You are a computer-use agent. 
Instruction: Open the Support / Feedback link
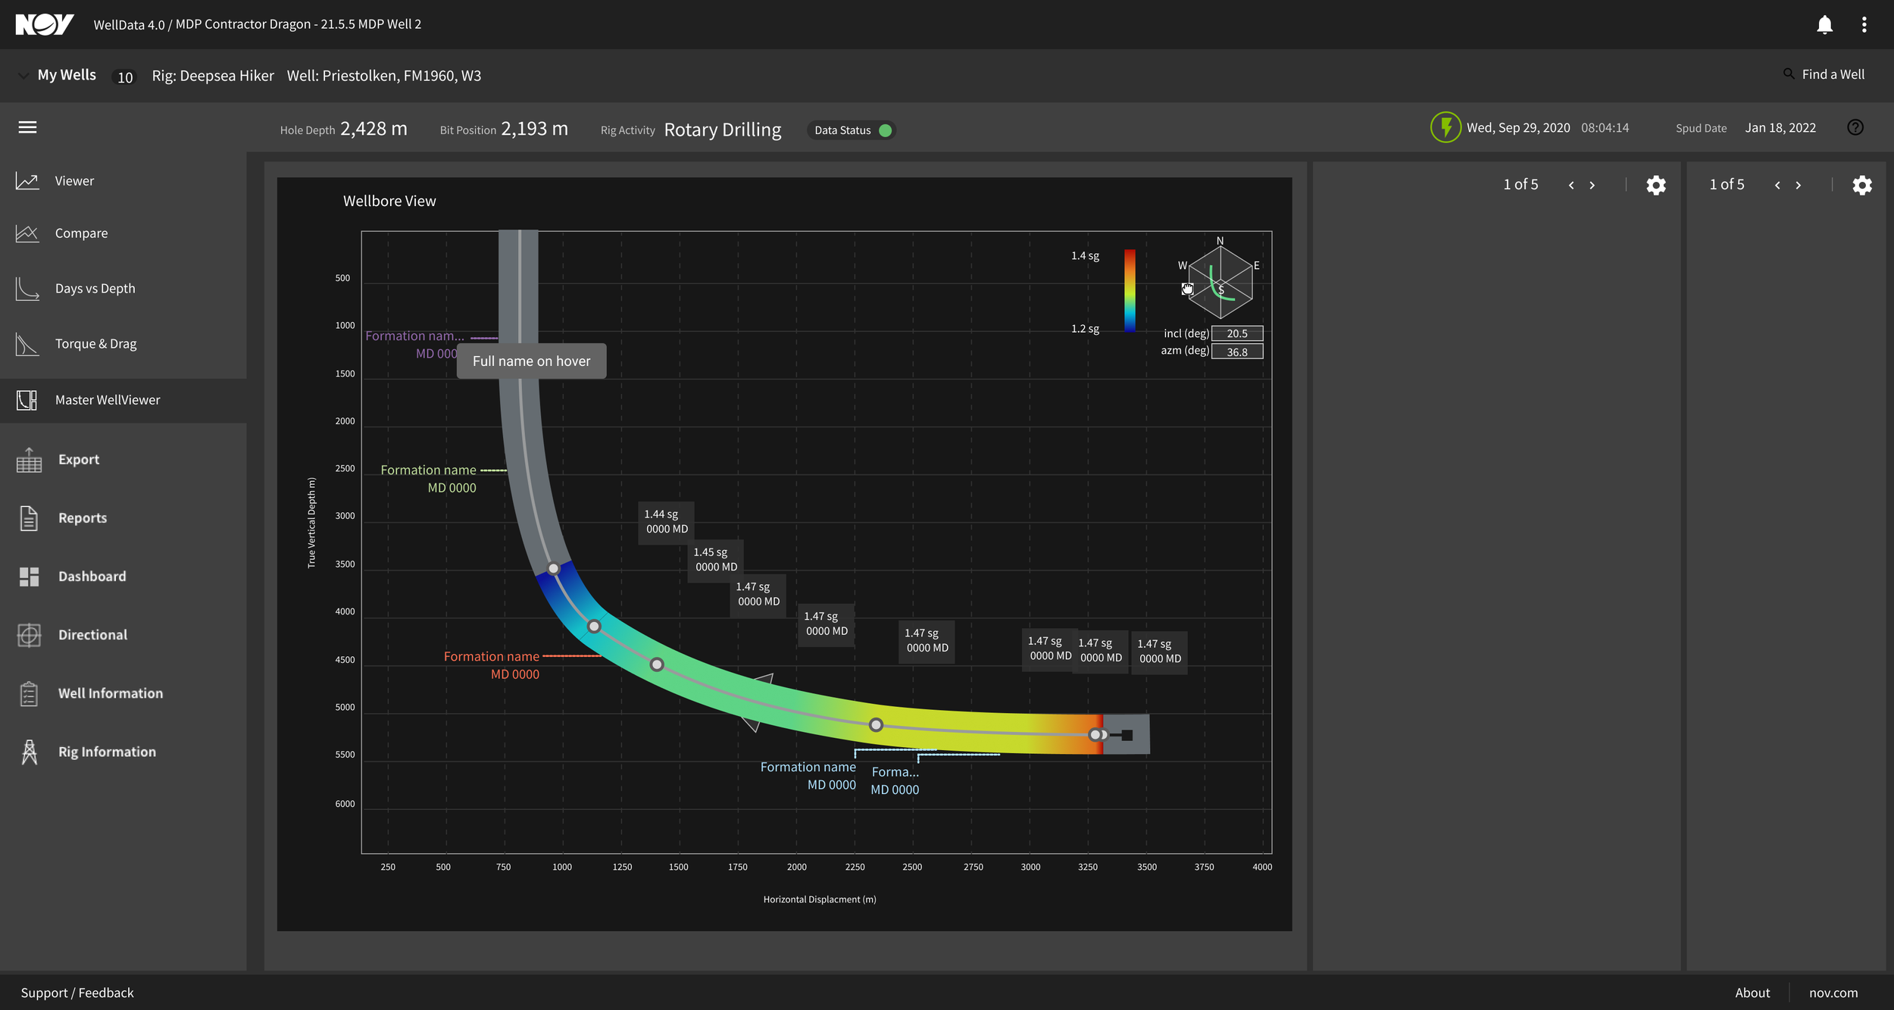coord(77,993)
